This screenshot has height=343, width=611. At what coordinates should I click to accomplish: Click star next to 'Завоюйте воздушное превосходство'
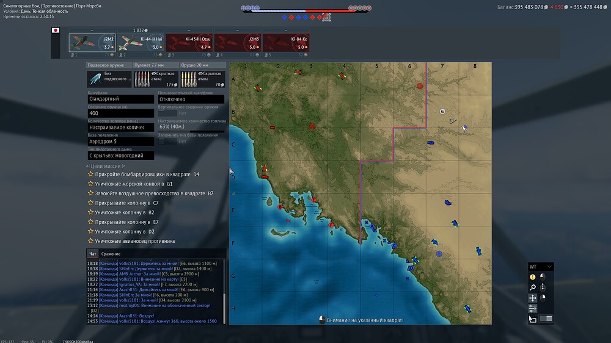(91, 193)
